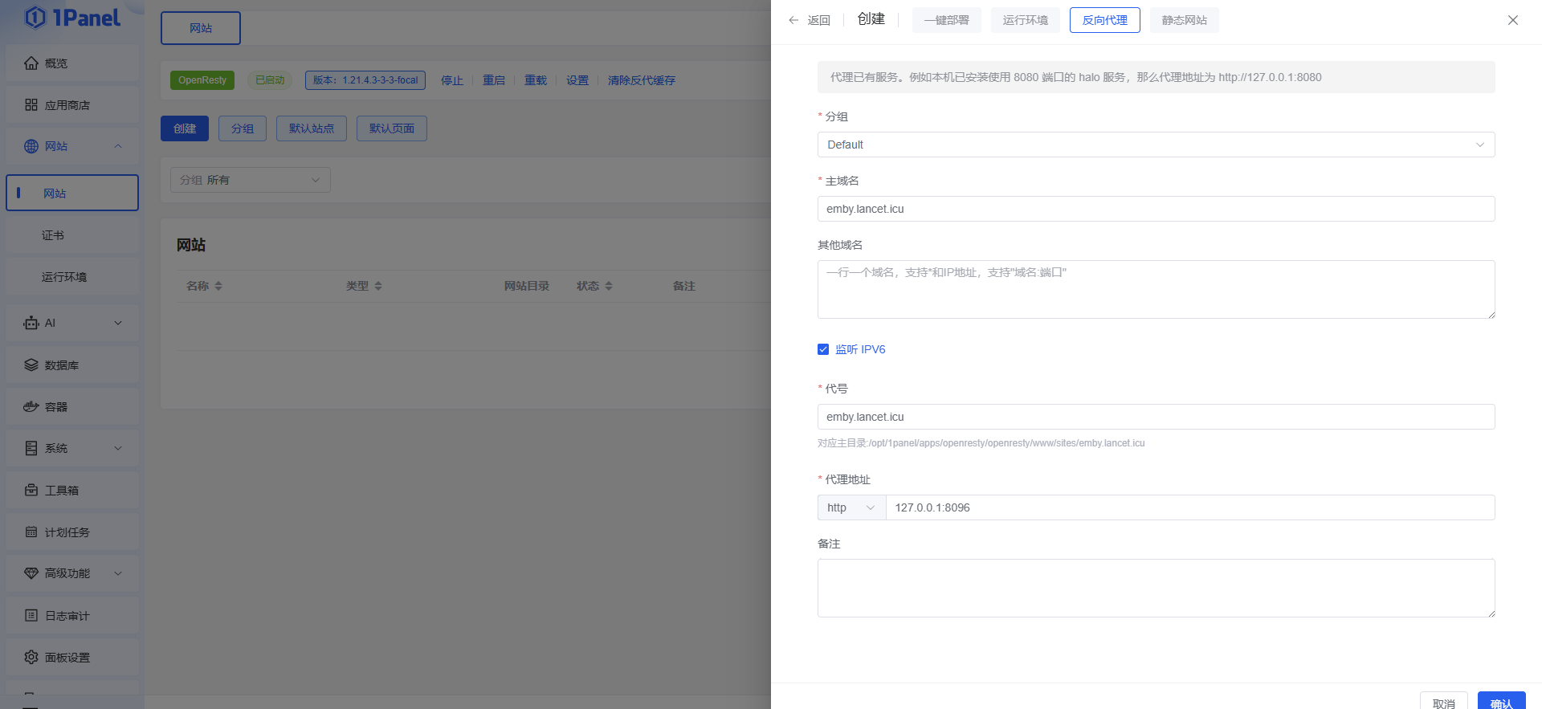The image size is (1542, 709).
Task: Click the 备注 text area
Action: point(1156,588)
